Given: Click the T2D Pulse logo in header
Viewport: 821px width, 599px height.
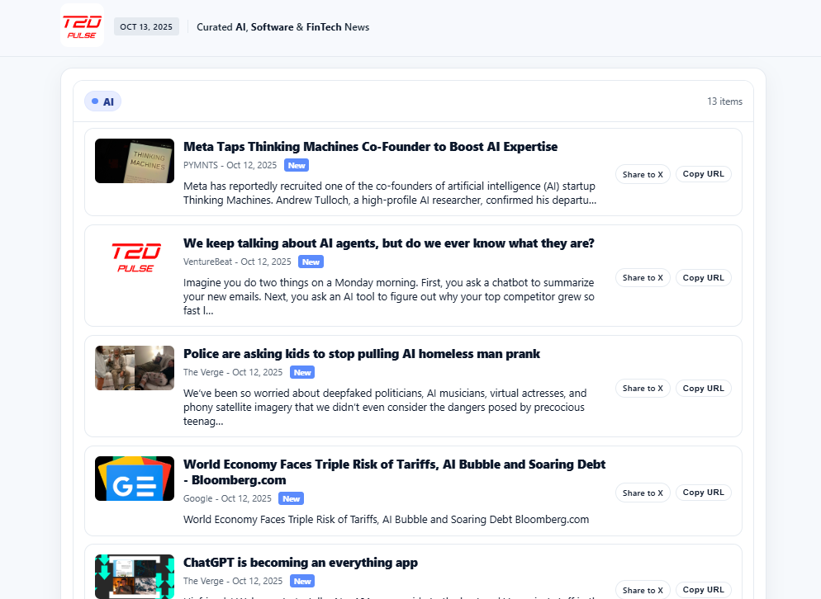Looking at the screenshot, I should (83, 25).
